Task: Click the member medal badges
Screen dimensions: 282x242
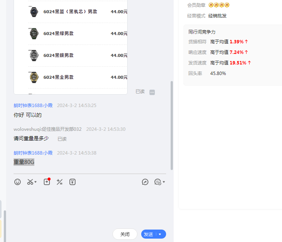Action: (219, 5)
